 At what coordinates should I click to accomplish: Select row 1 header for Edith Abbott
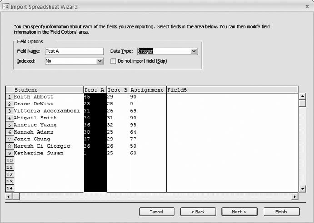pyautogui.click(x=9, y=97)
